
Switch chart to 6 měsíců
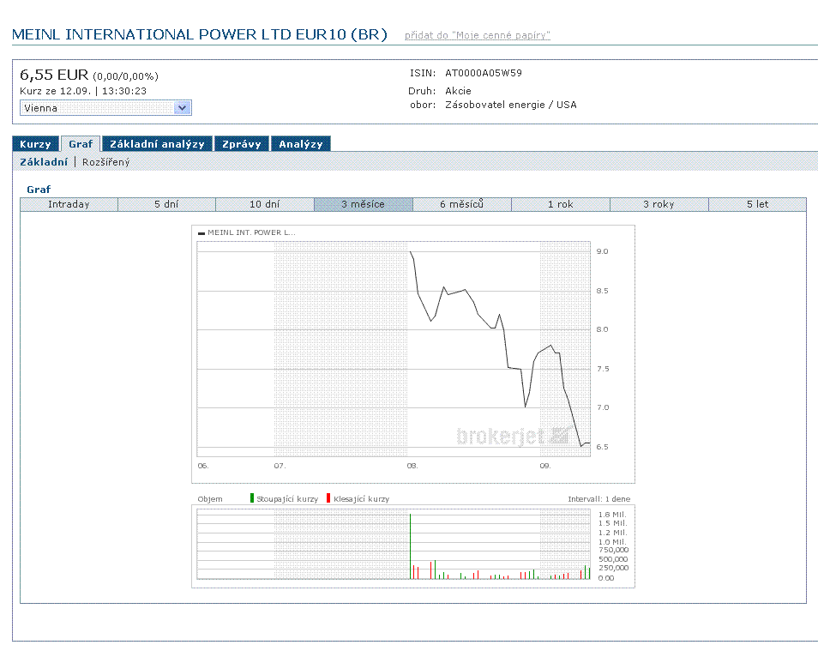click(x=461, y=205)
